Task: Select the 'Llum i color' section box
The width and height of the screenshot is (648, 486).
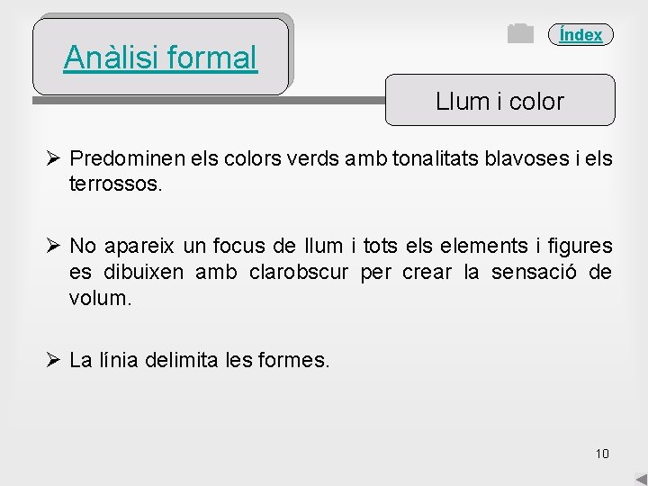Action: tap(500, 100)
